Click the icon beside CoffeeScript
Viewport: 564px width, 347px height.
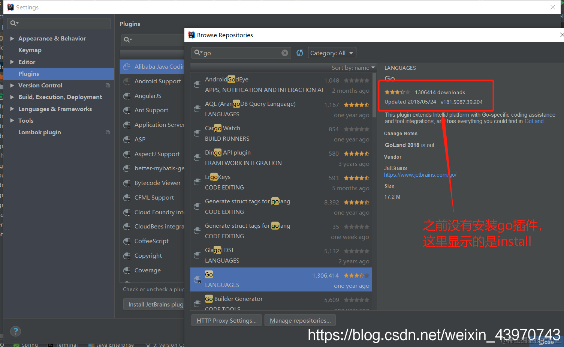(x=127, y=241)
